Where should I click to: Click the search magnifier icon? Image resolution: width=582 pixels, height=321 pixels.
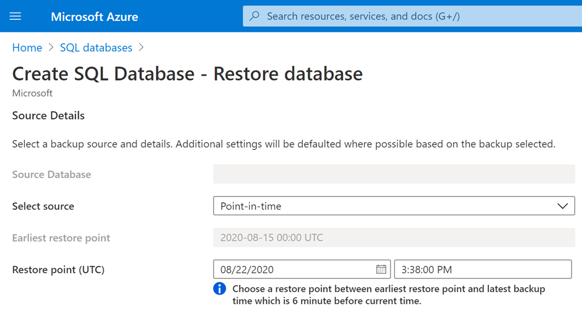tap(255, 16)
